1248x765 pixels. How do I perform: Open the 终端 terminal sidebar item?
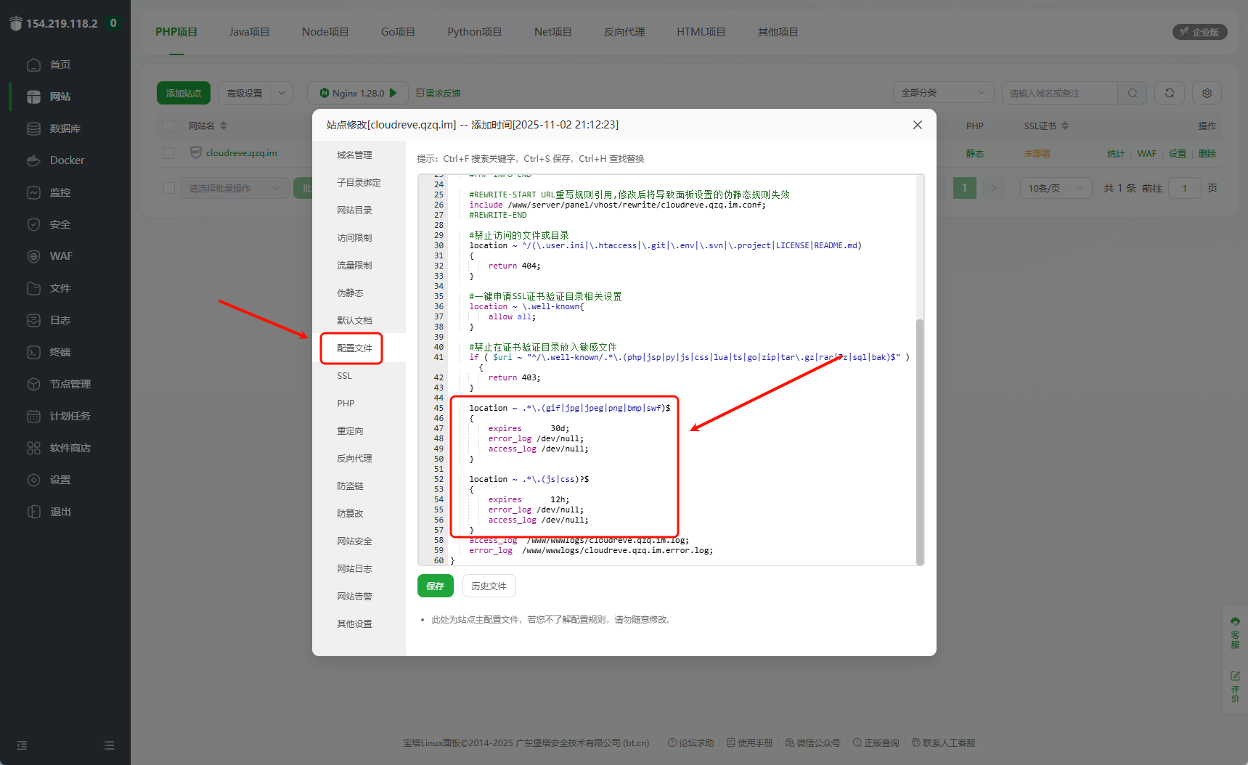coord(60,352)
